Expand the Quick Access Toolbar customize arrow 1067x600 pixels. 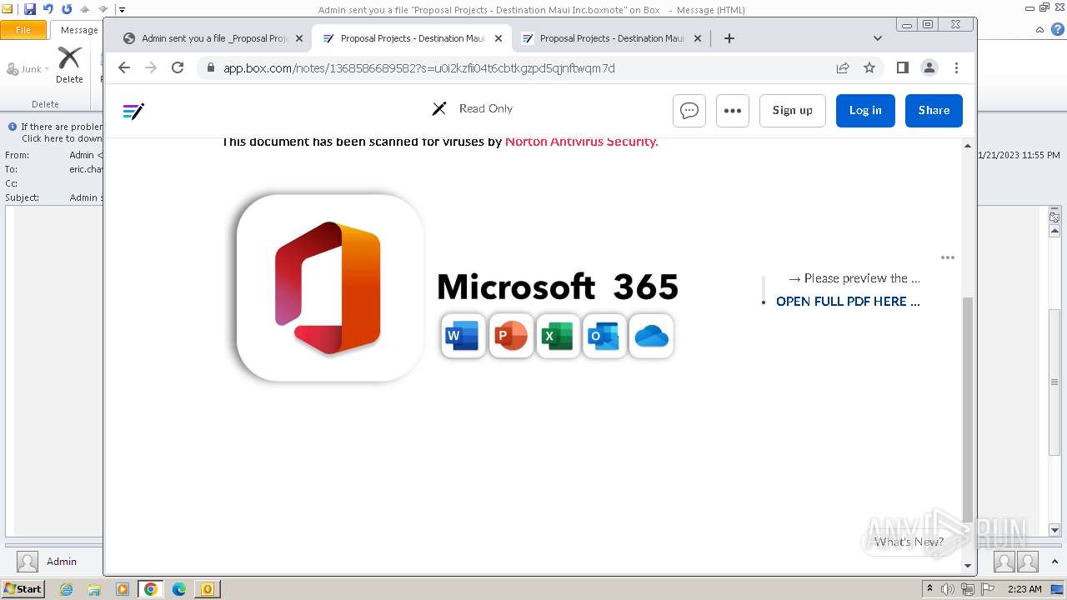(122, 10)
